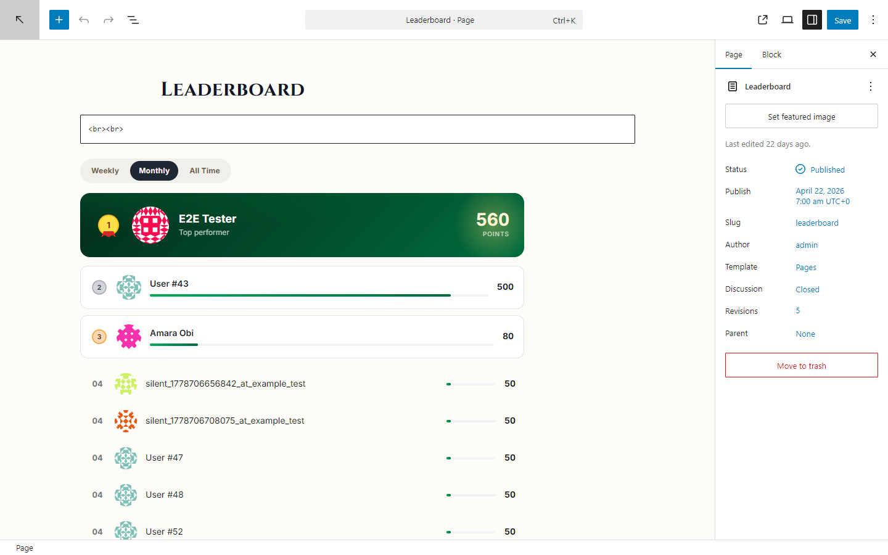This screenshot has height=555, width=888.
Task: Click the rank 2 silver badge
Action: pyautogui.click(x=99, y=287)
